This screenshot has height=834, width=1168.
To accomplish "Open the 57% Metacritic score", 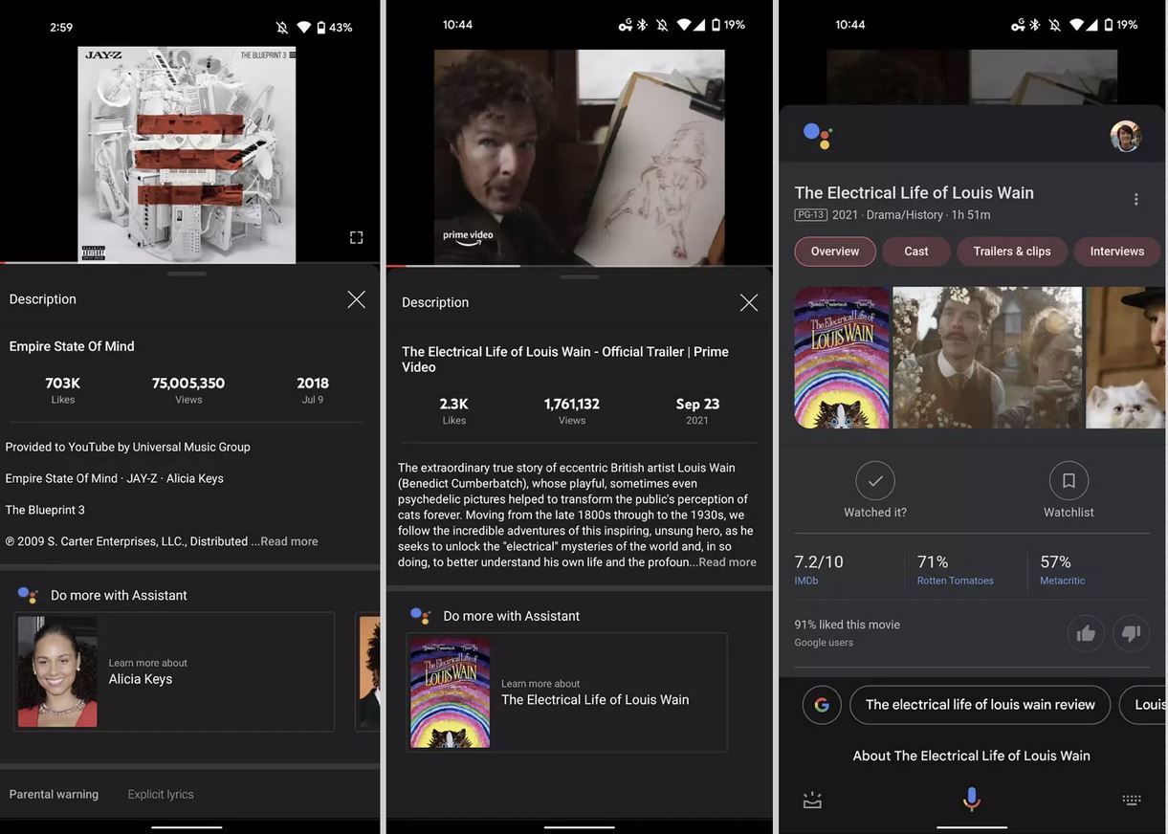I will 1062,568.
